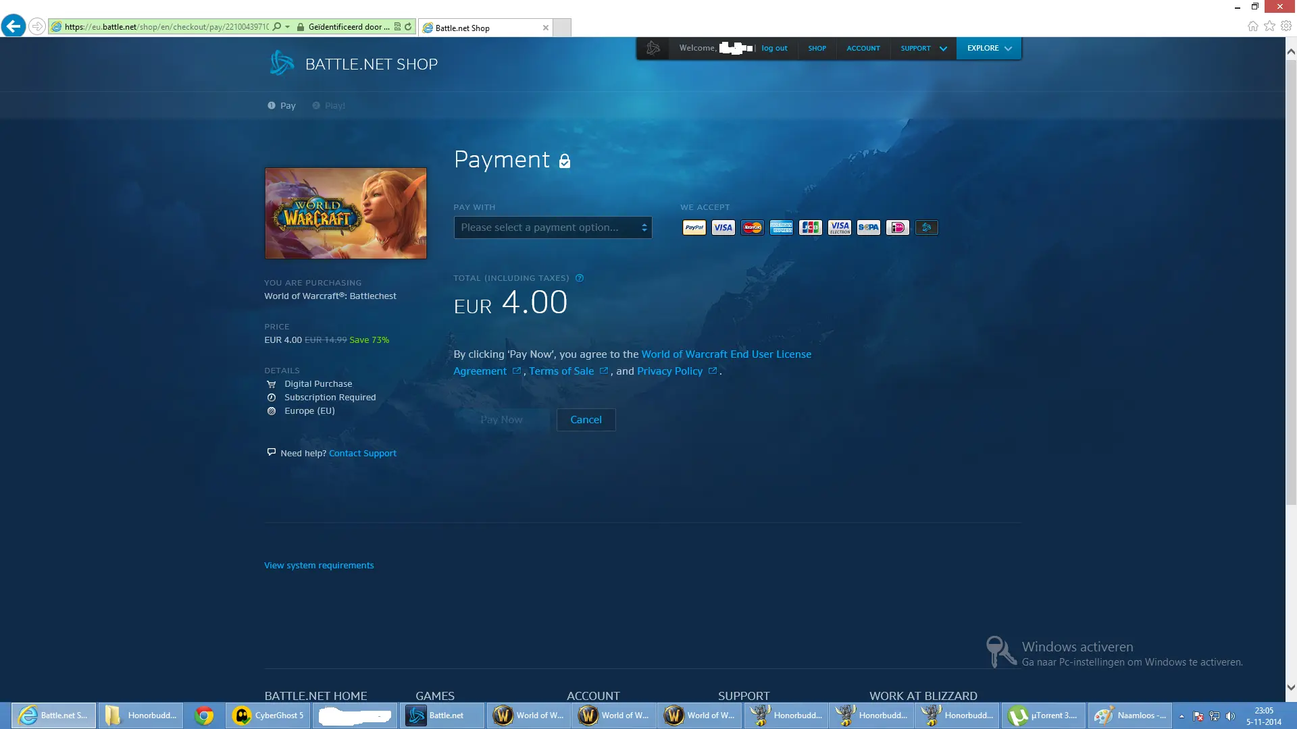Open the Honorbuddy folder taskbar item
This screenshot has height=729, width=1297.
pos(141,715)
